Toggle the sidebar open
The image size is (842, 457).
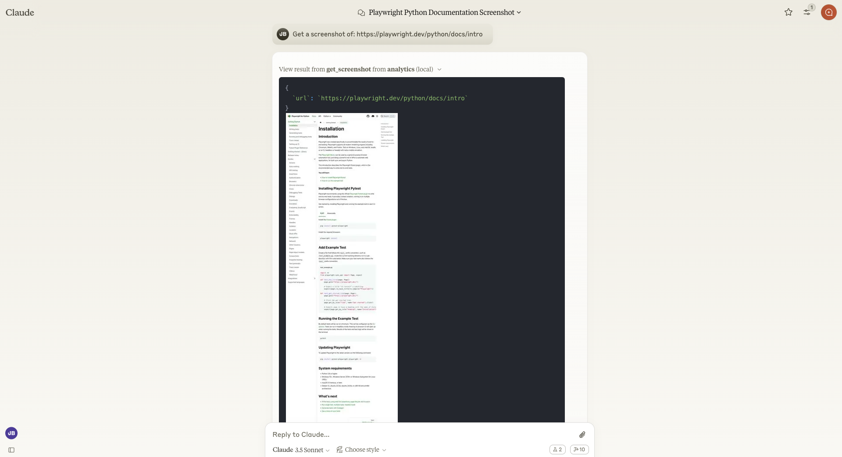(11, 450)
